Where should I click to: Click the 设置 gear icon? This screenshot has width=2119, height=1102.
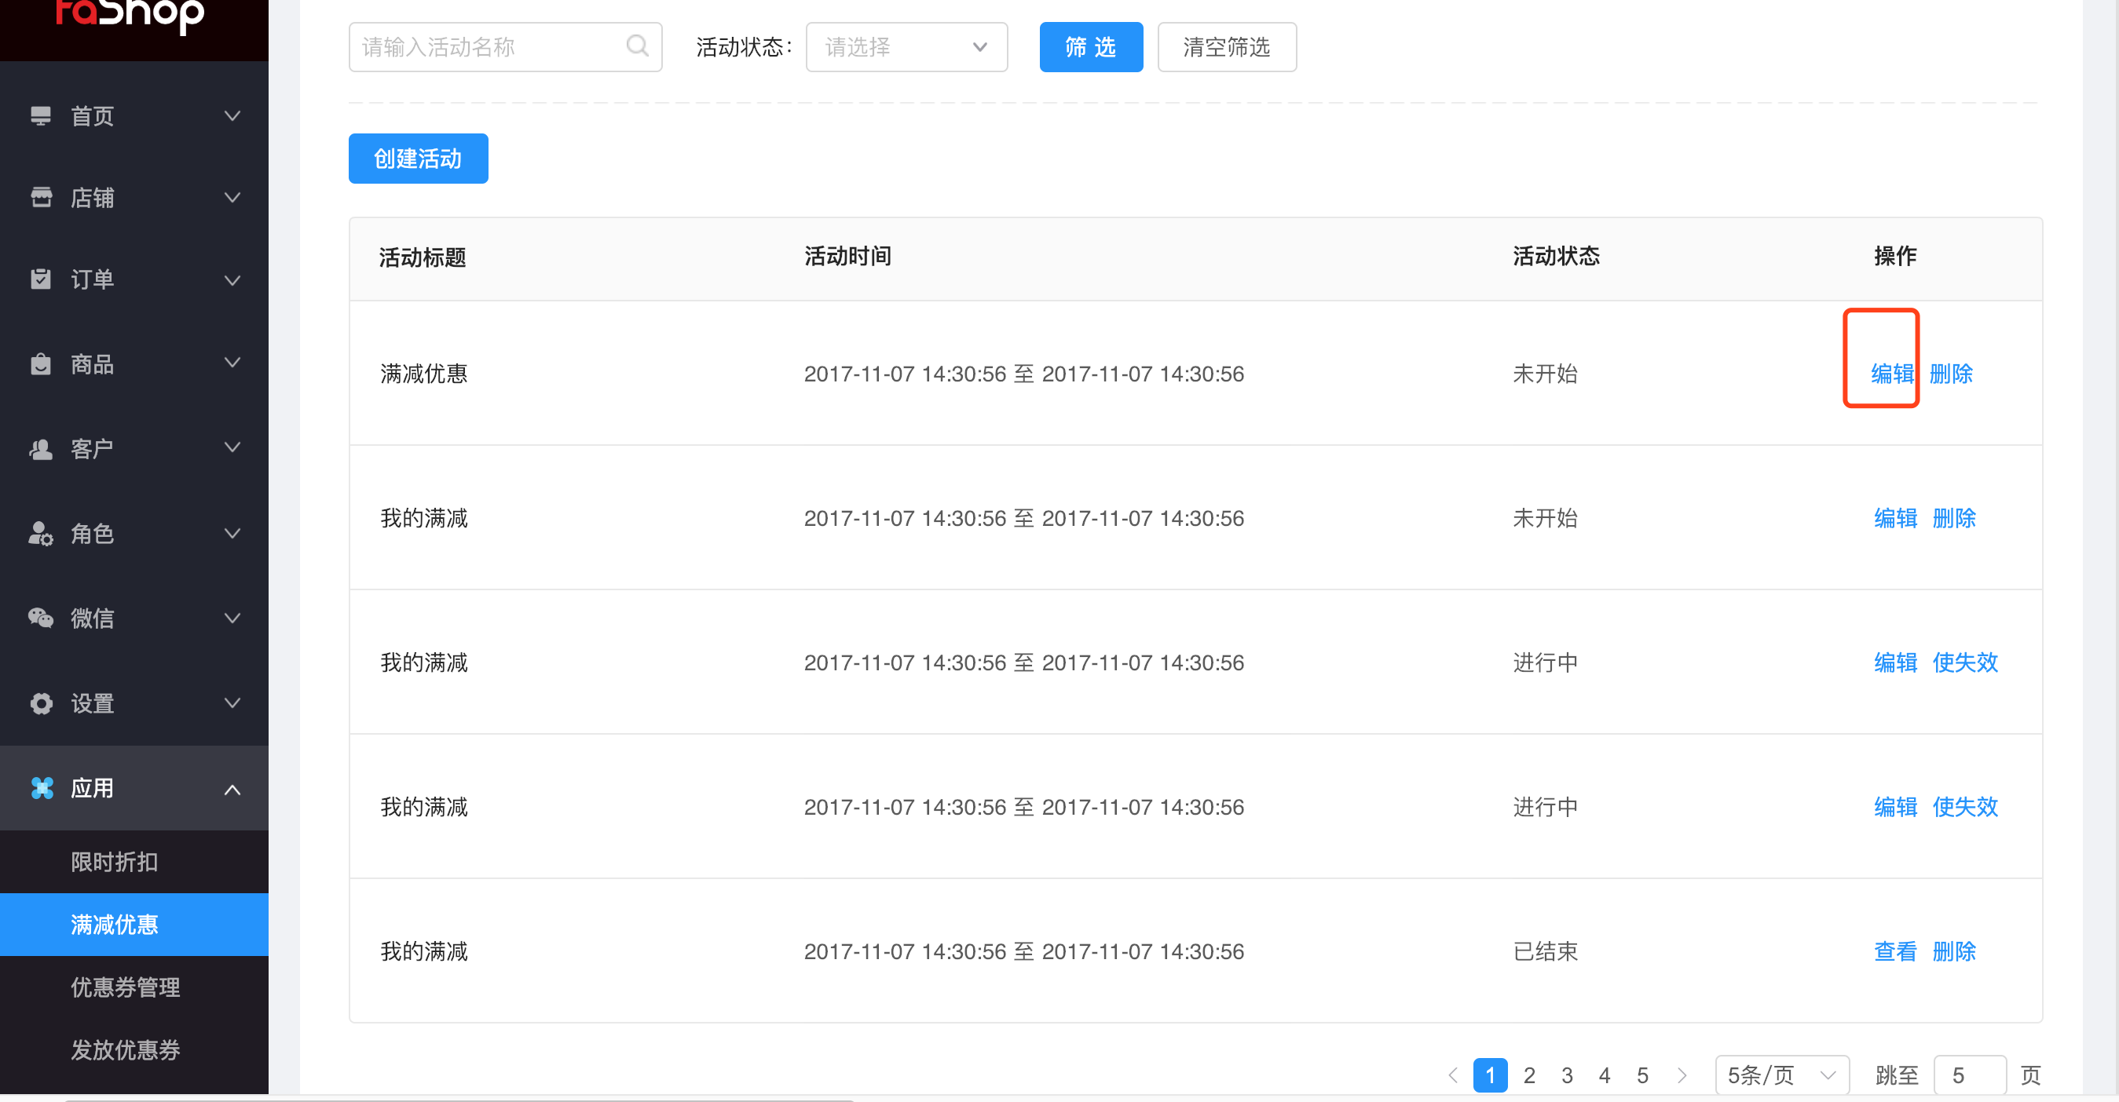(40, 703)
